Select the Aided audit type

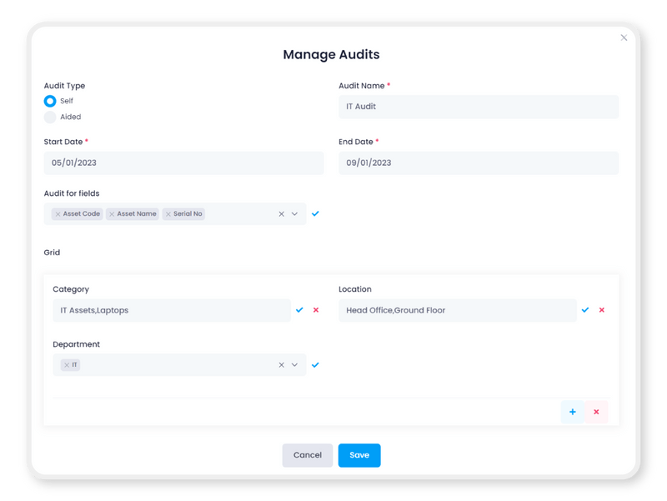pyautogui.click(x=51, y=117)
